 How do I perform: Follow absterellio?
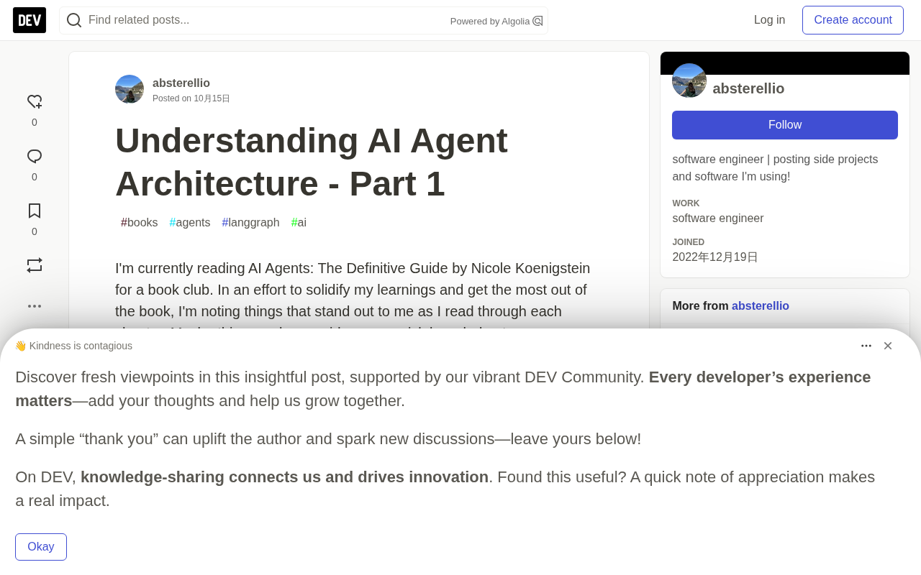pyautogui.click(x=785, y=125)
